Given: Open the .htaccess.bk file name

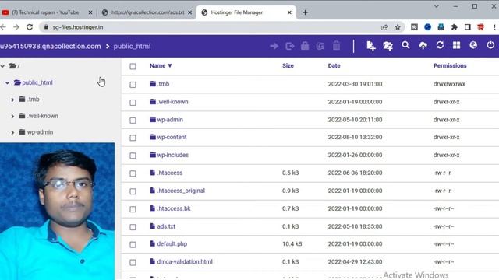Looking at the screenshot, I should click(x=174, y=208).
